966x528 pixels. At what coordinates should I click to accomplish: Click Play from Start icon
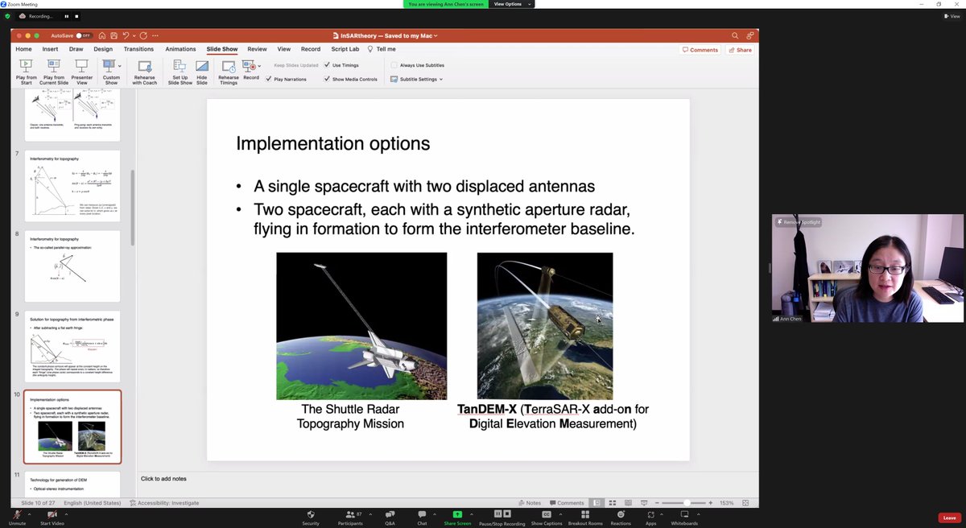point(26,65)
